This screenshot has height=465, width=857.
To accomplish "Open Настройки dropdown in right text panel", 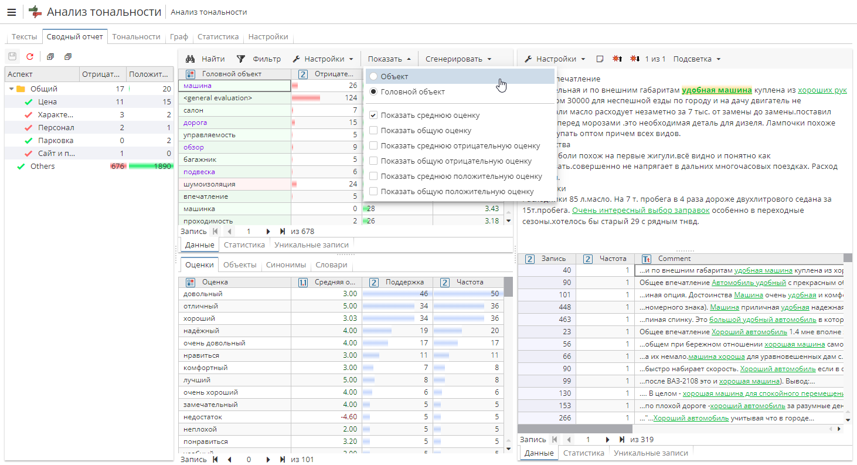I will [555, 59].
